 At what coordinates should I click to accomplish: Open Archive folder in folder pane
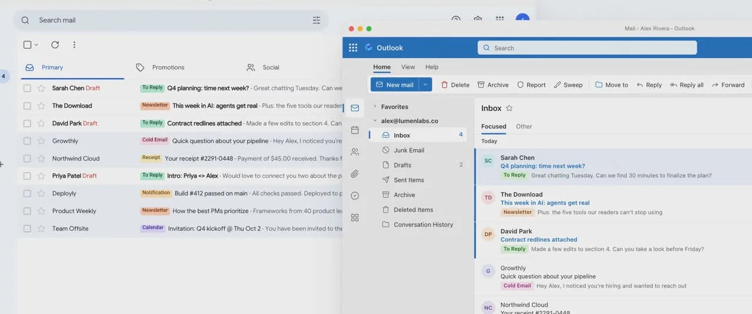[x=418, y=195]
